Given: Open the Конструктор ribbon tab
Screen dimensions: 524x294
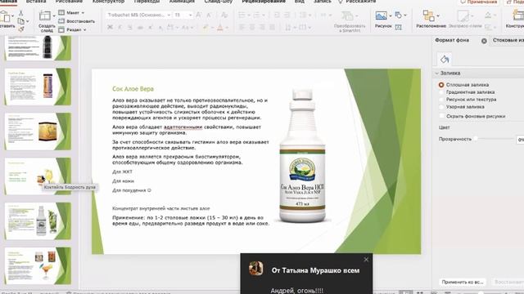Looking at the screenshot, I should click(x=108, y=2).
